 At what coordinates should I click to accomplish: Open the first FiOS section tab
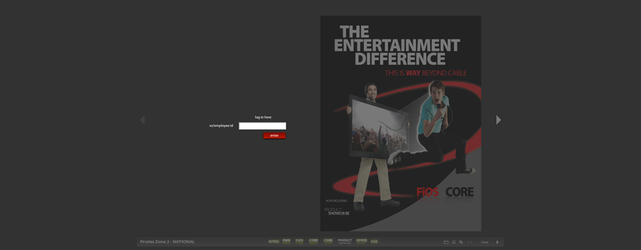(x=286, y=241)
